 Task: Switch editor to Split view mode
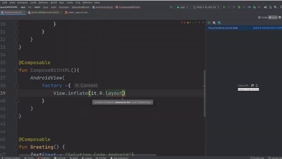point(273,18)
